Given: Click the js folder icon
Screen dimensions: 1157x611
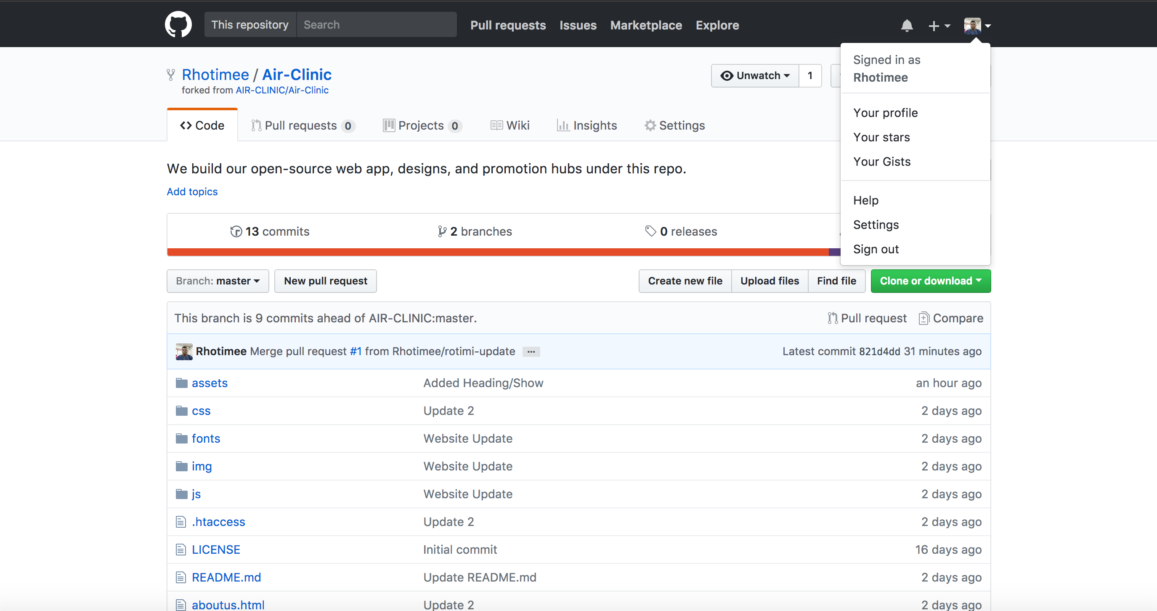Looking at the screenshot, I should 181,494.
